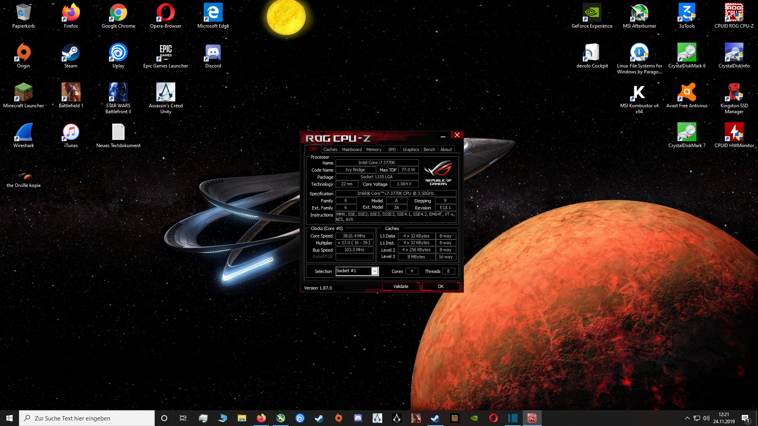This screenshot has height=426, width=758.
Task: Open File Explorer from the taskbar
Action: tap(242, 418)
